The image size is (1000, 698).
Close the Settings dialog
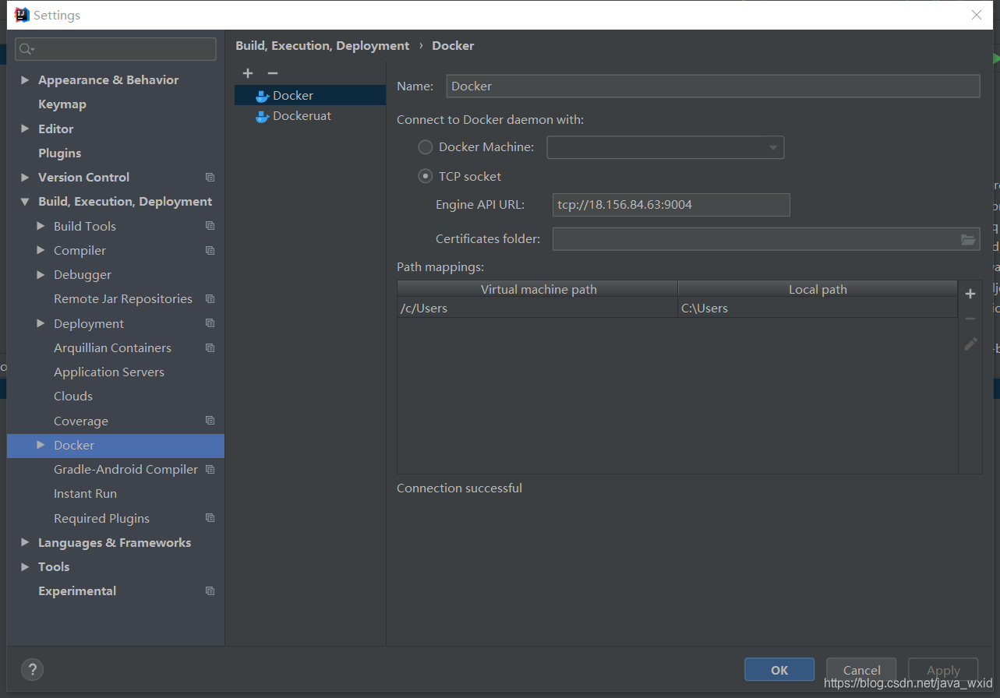(977, 15)
